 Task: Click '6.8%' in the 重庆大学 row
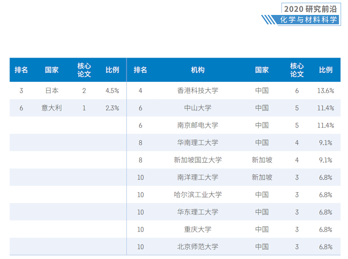pos(325,229)
